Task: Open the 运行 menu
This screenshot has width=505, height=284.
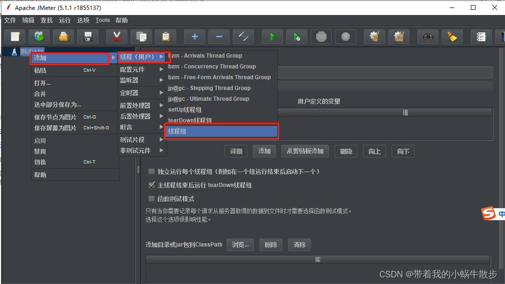Action: point(65,20)
